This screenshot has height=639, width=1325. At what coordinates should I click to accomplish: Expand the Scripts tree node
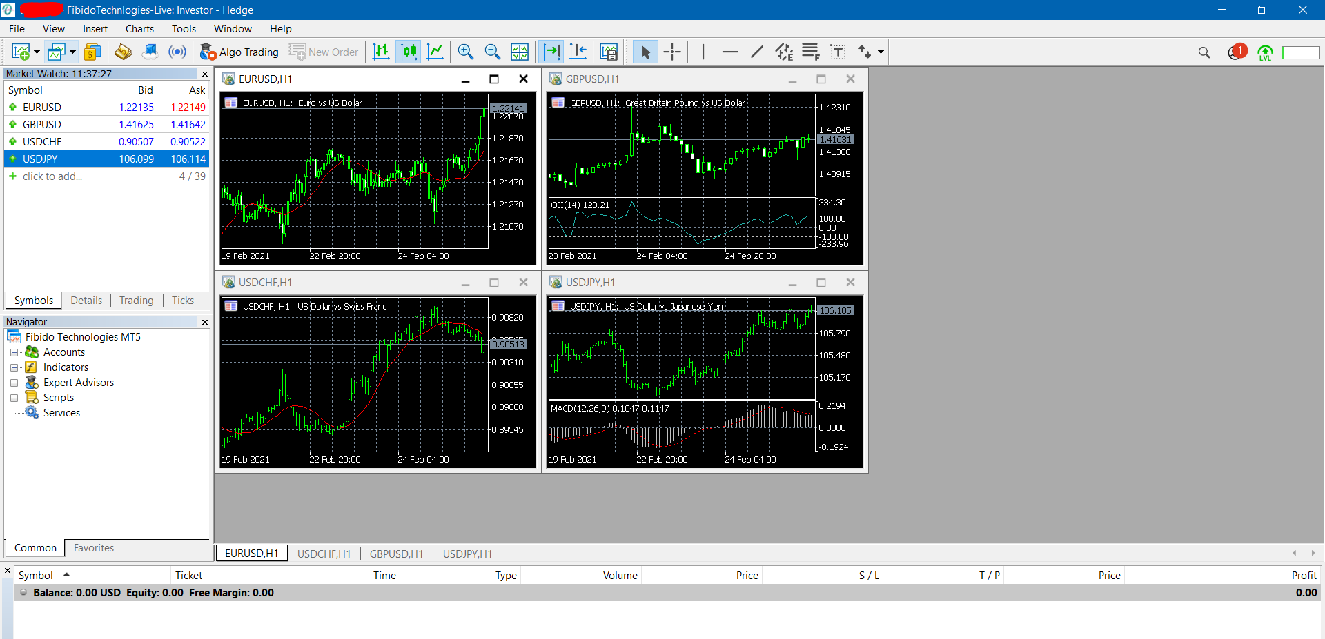pos(14,398)
